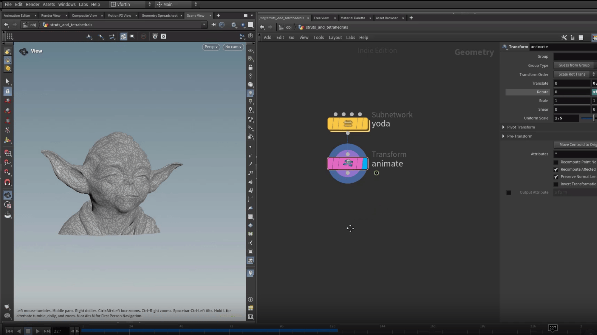
Task: Click the snapshot camera icon at viewport bottom right
Action: pyautogui.click(x=250, y=317)
